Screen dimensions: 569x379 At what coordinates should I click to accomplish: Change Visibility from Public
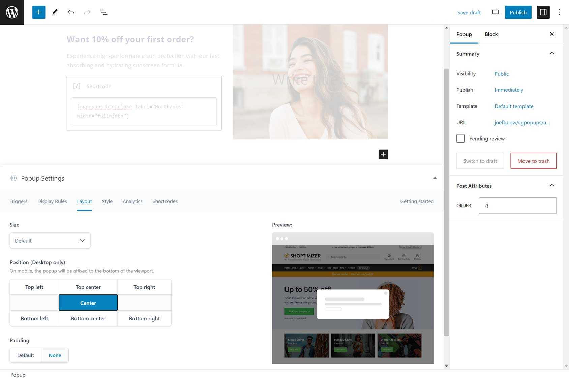[501, 74]
